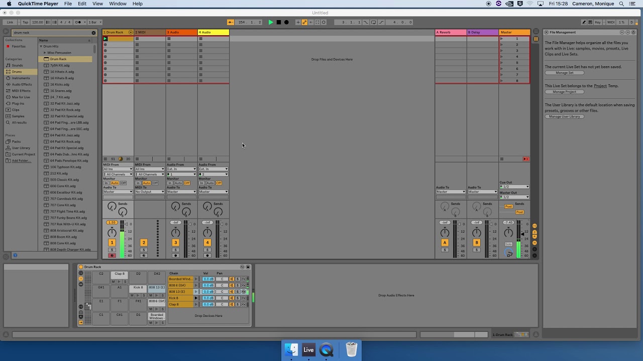Image resolution: width=643 pixels, height=361 pixels.
Task: Save the Drum Rack preset
Action: tap(248, 267)
